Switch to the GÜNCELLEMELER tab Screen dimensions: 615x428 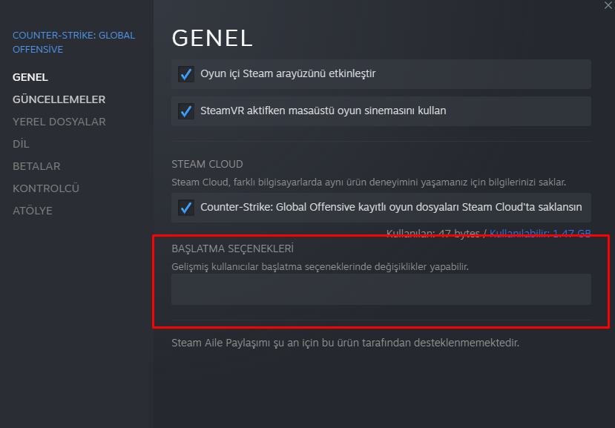[59, 99]
